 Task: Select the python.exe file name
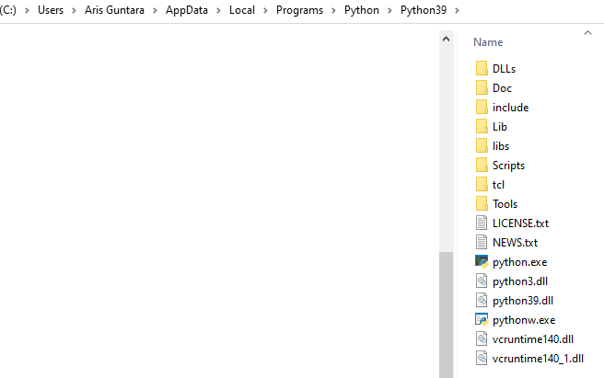point(519,262)
